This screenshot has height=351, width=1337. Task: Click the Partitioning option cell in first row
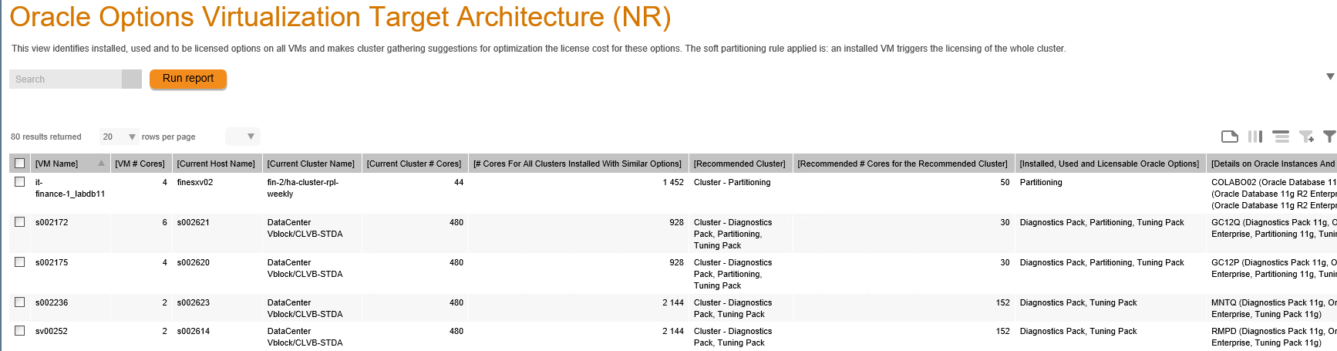(1041, 182)
